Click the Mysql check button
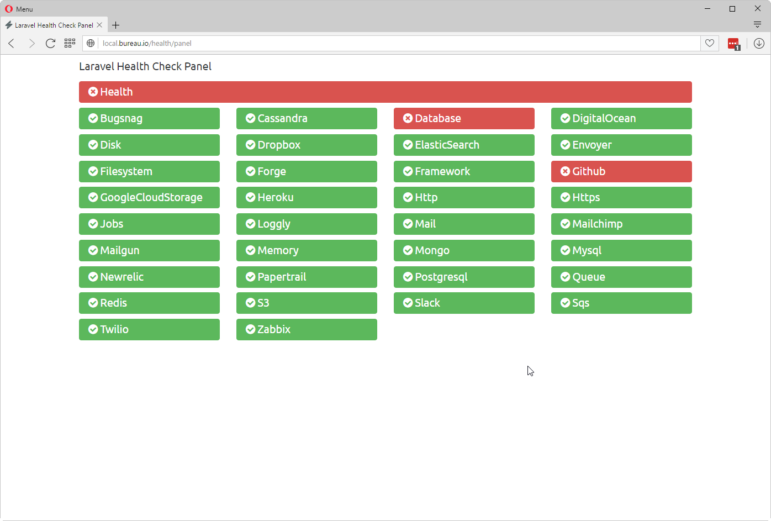The image size is (771, 521). pyautogui.click(x=621, y=250)
